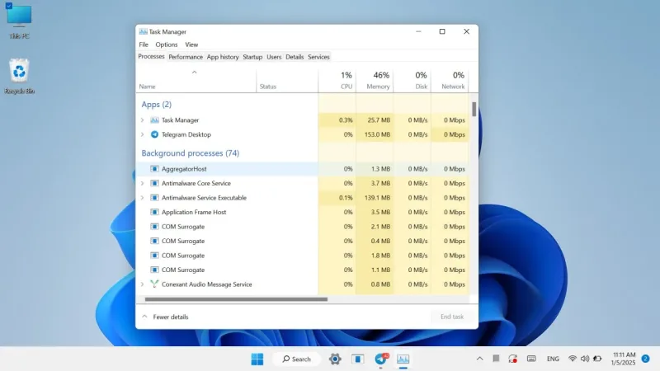Sort by the Network column header
The height and width of the screenshot is (371, 660).
(x=450, y=81)
